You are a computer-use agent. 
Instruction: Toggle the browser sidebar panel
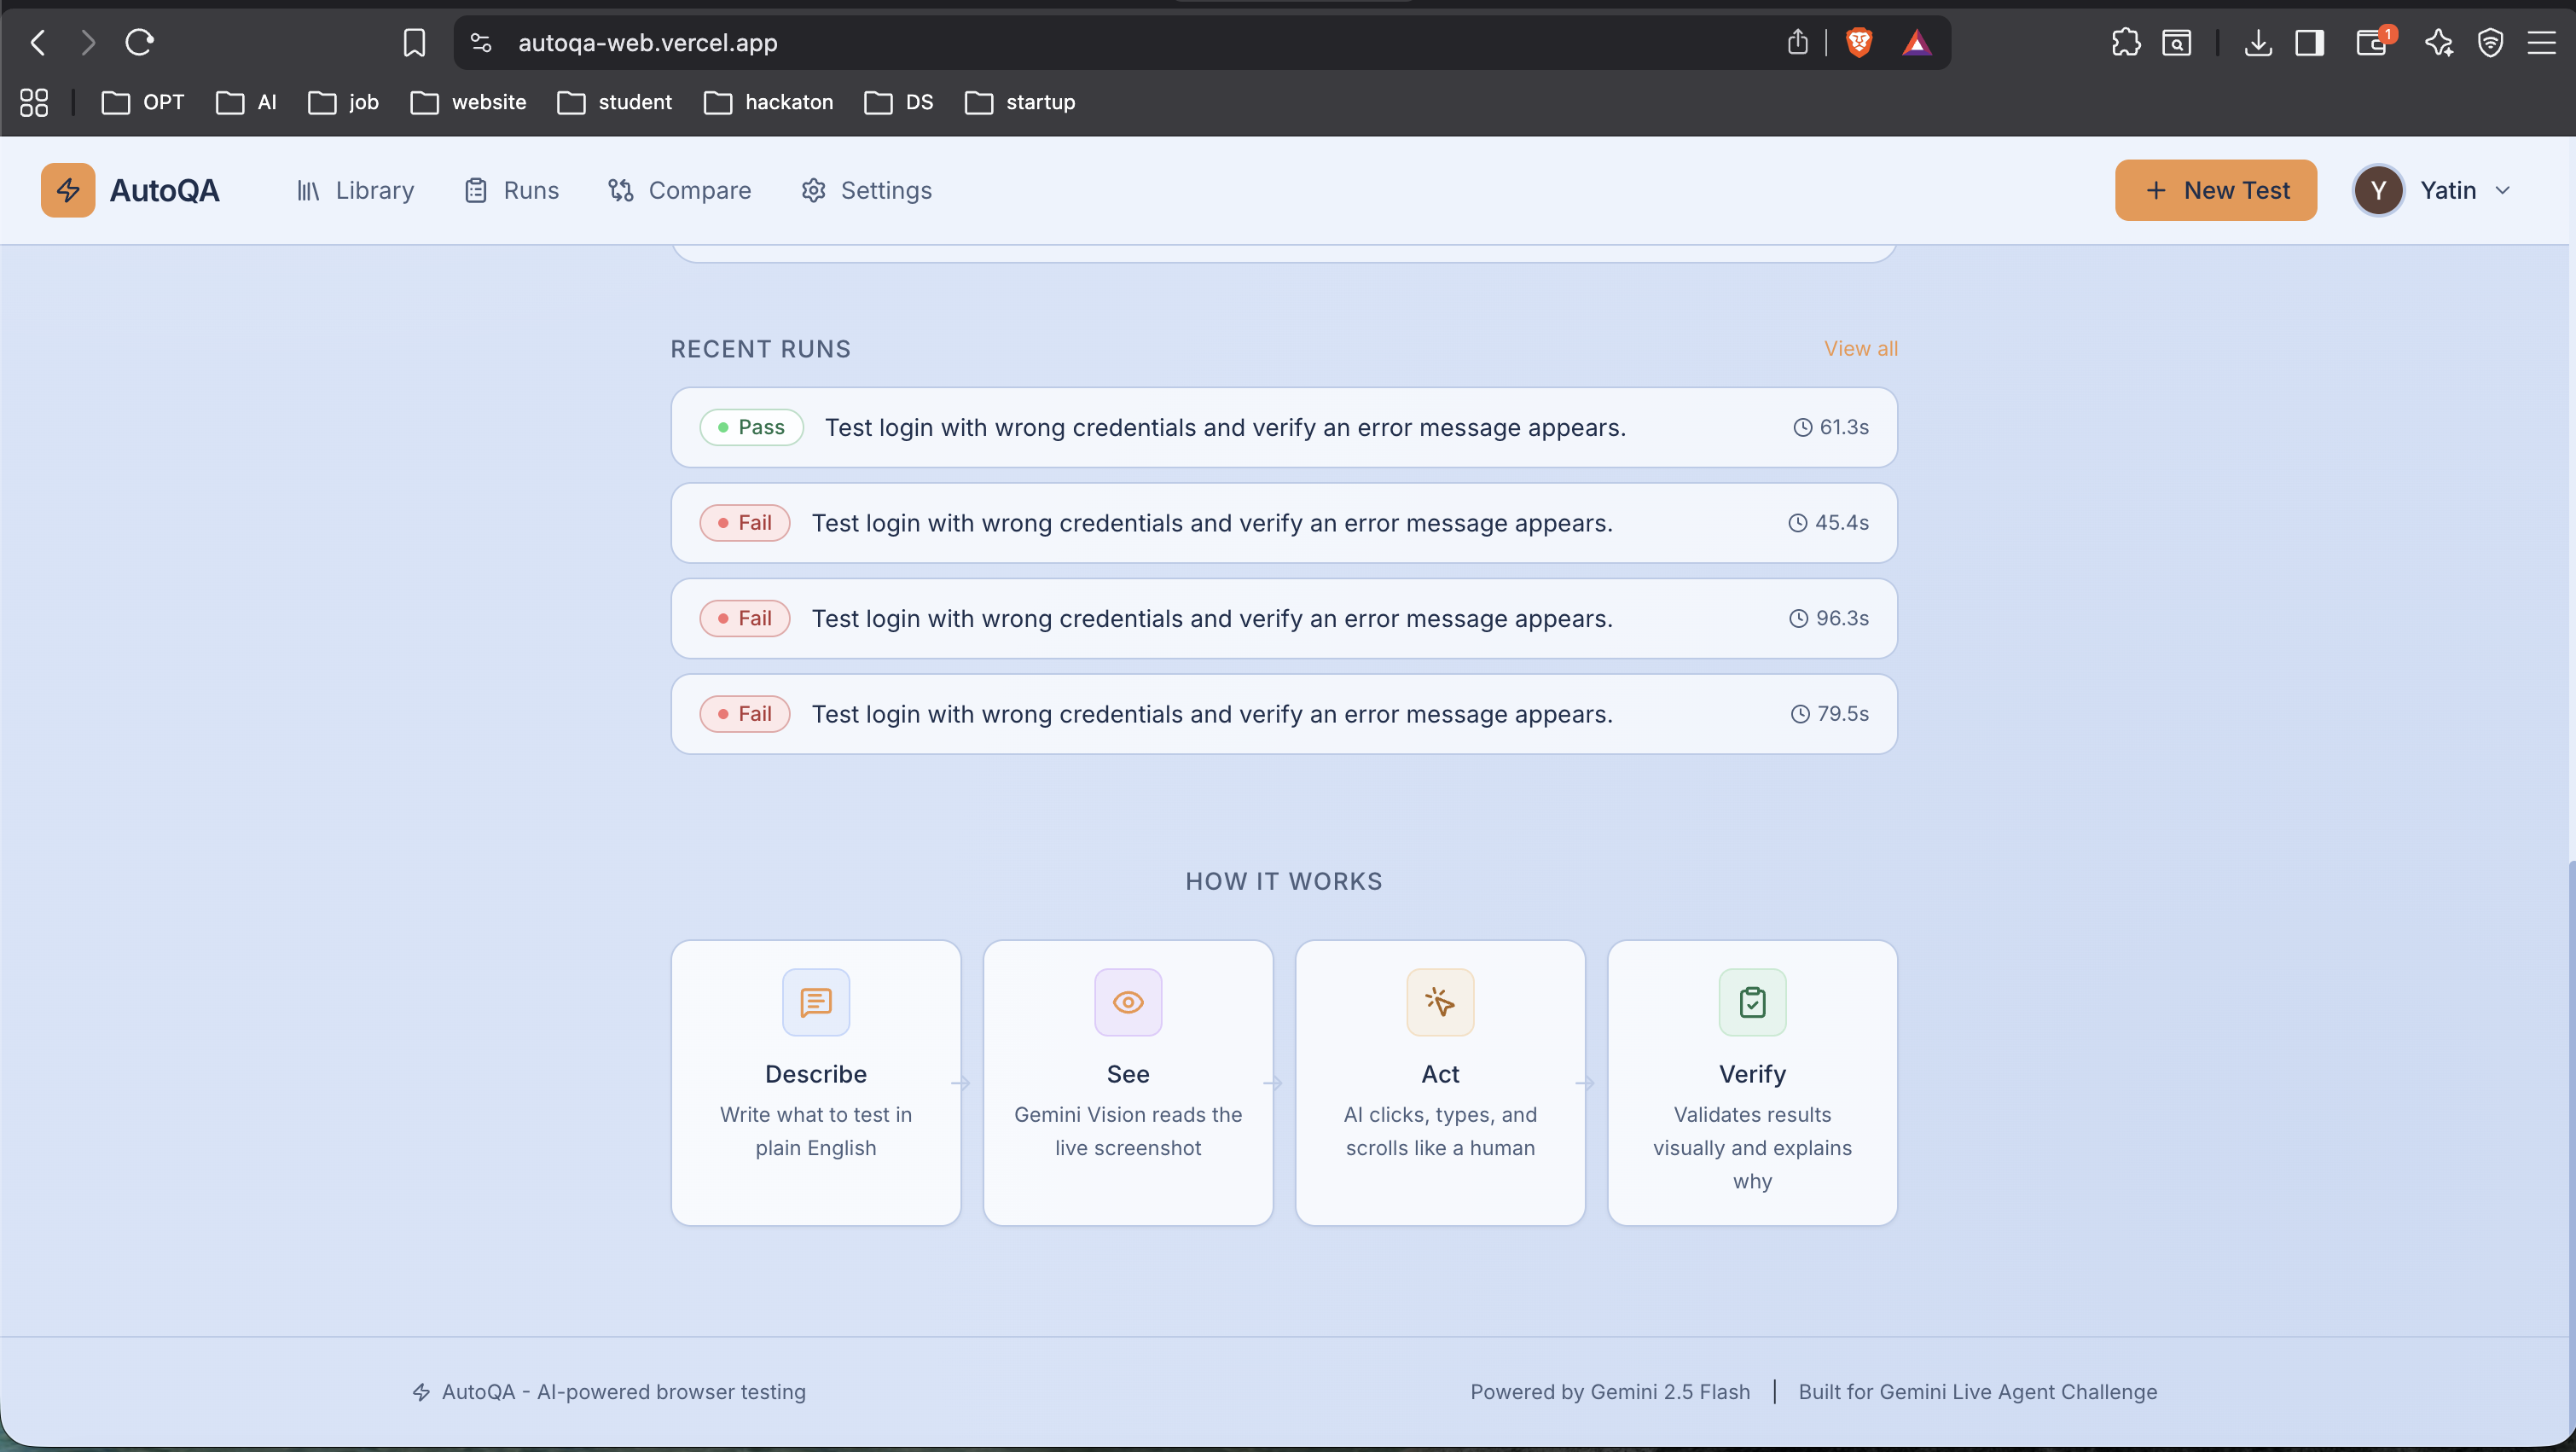[x=2309, y=43]
